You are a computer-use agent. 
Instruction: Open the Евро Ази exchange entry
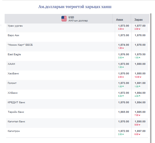[13, 35]
